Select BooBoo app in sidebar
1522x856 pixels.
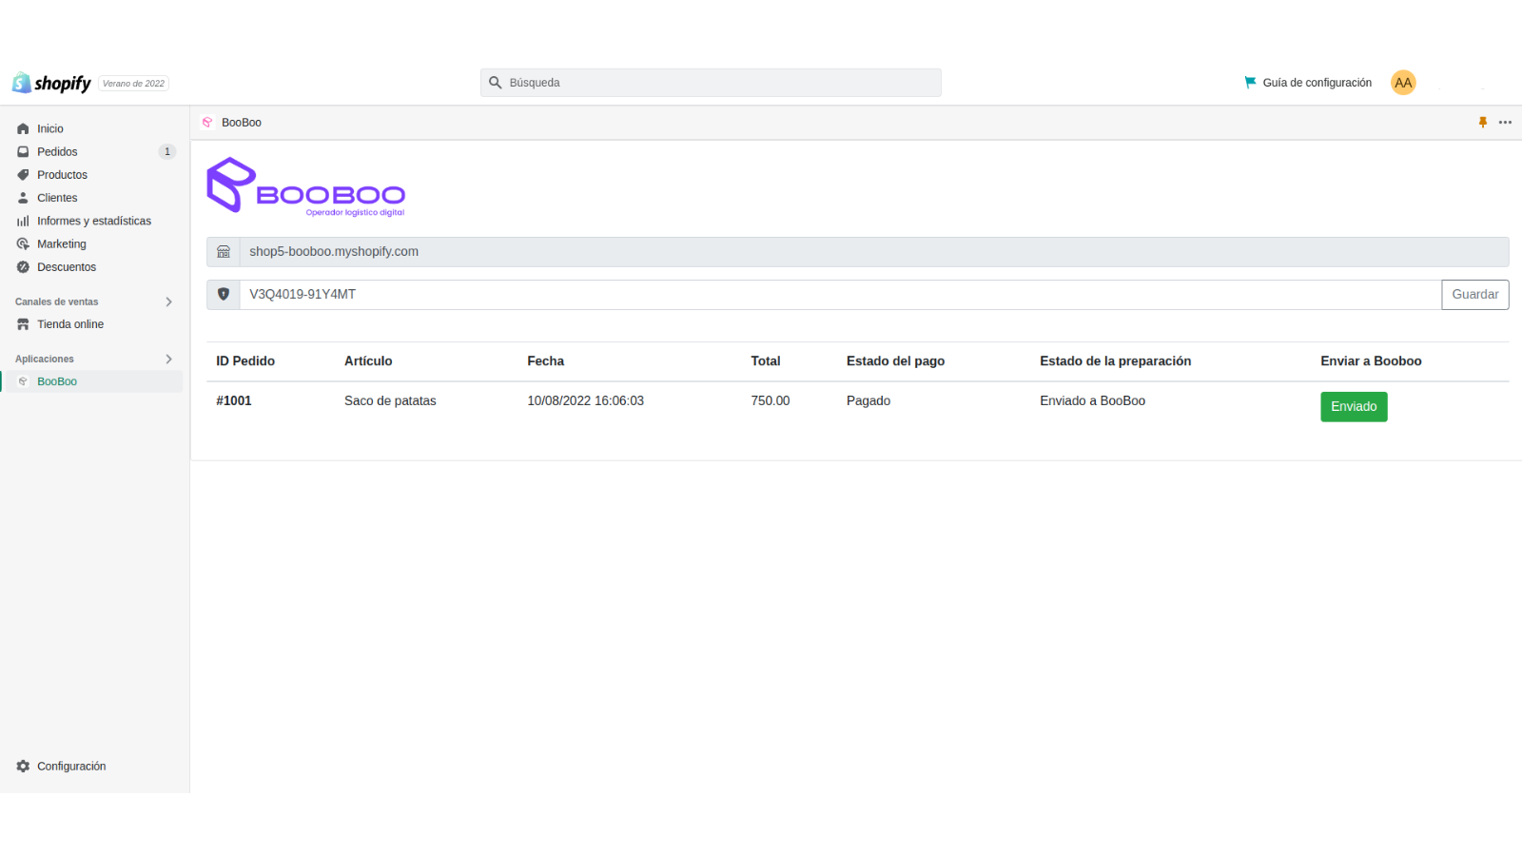pos(57,381)
